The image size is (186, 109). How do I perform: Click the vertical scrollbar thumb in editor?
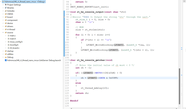pos(180,86)
